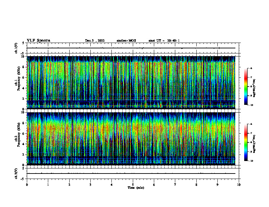Click the time axis tick label "4"

tap(112, 185)
